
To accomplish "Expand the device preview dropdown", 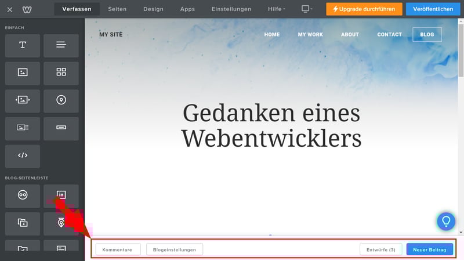I will 307,9.
